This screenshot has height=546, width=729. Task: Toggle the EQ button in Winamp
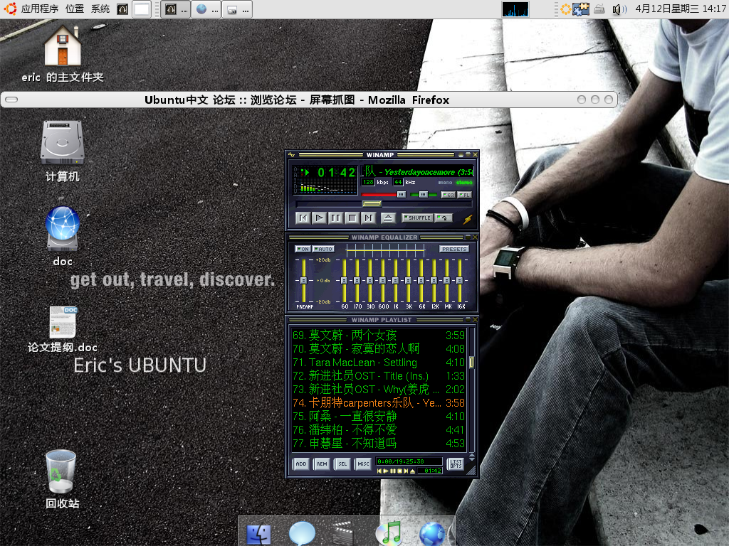coord(448,195)
